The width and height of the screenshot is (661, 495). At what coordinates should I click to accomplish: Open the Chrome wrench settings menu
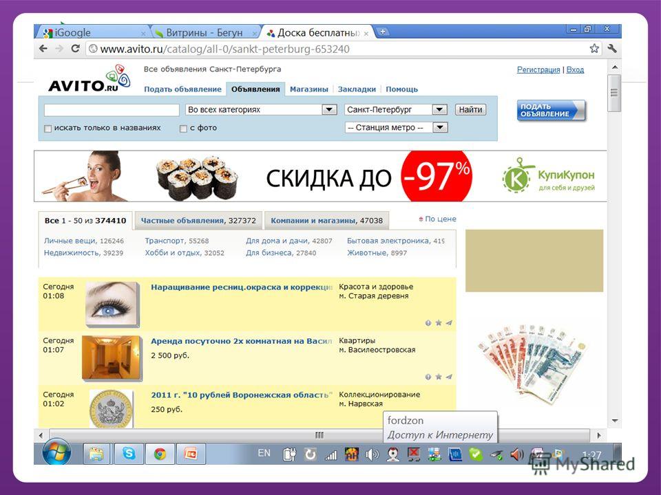(x=611, y=48)
